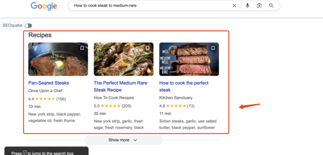The height and width of the screenshot is (155, 323).
Task: Save the Perfect Medium Rare Steak recipe
Action: point(147,48)
